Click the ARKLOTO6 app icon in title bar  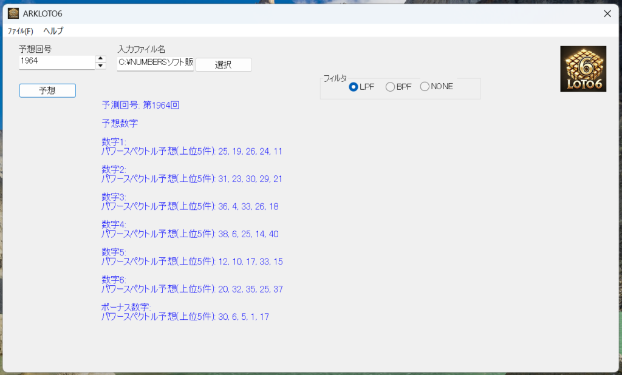[x=13, y=13]
